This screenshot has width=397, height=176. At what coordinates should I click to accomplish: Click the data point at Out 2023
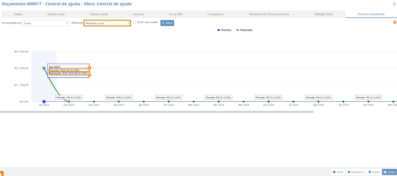(x=69, y=101)
